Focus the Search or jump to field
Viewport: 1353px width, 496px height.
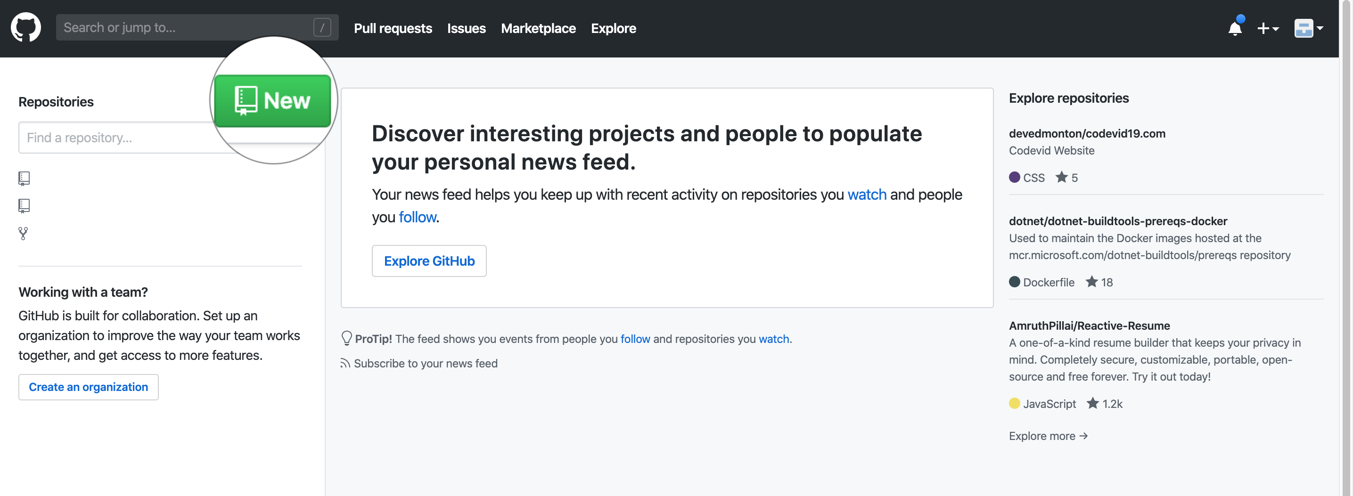point(197,27)
